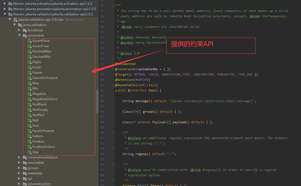This screenshot has height=186, width=301.
Task: Click the Size annotation icon
Action: [29, 152]
